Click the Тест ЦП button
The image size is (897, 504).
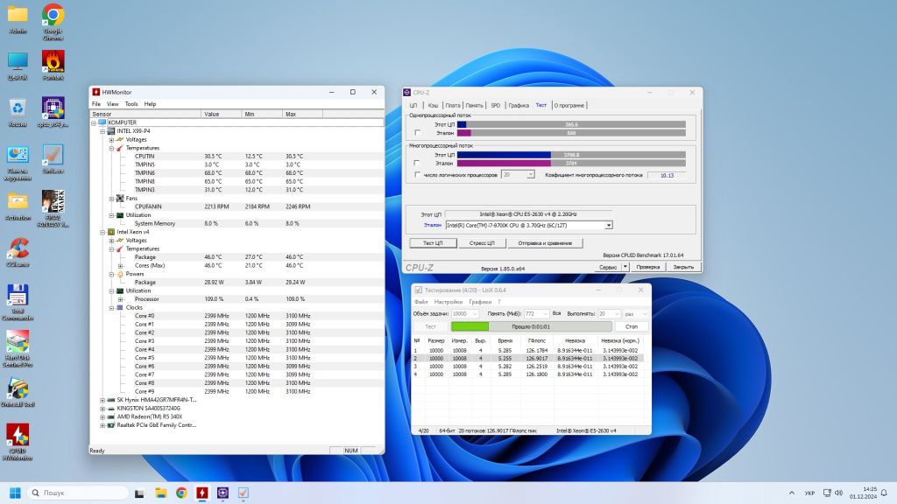[433, 243]
